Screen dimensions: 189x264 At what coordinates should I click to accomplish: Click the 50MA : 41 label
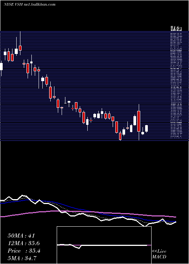click(x=21, y=236)
